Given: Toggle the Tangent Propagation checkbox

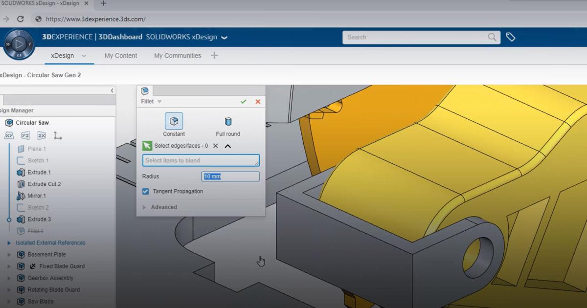Looking at the screenshot, I should pyautogui.click(x=146, y=192).
